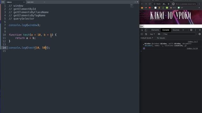
Task: Open the SVG bookmark
Action: point(173,8)
